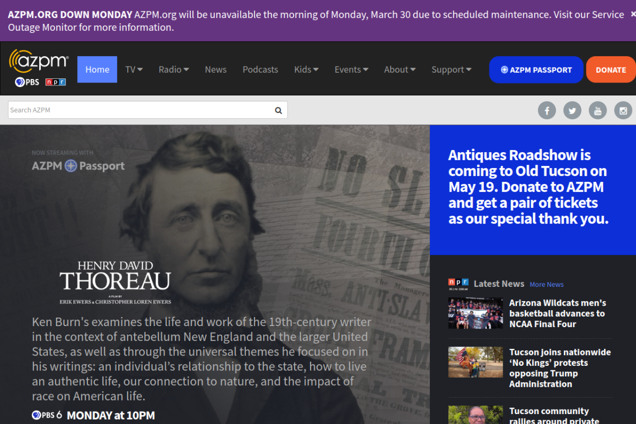This screenshot has height=424, width=636.
Task: Open the Kids dropdown menu
Action: (x=306, y=70)
